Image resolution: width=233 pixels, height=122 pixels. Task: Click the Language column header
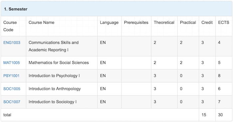pyautogui.click(x=109, y=23)
